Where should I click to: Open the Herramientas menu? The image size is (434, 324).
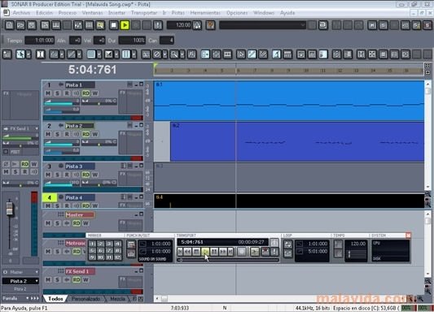click(205, 13)
